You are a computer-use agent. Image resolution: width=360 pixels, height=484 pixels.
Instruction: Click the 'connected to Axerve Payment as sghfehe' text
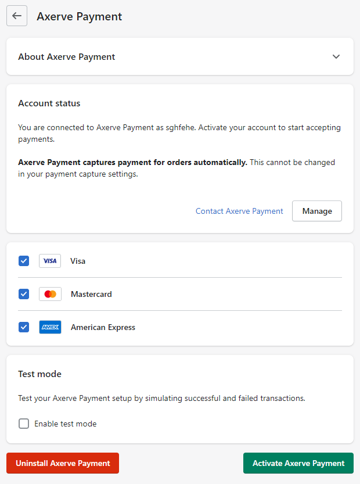coord(121,127)
